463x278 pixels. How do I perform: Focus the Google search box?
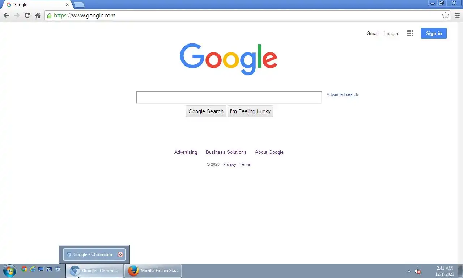click(229, 97)
